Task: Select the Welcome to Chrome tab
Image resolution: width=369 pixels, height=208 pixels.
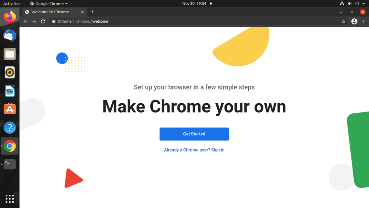Action: pos(50,12)
